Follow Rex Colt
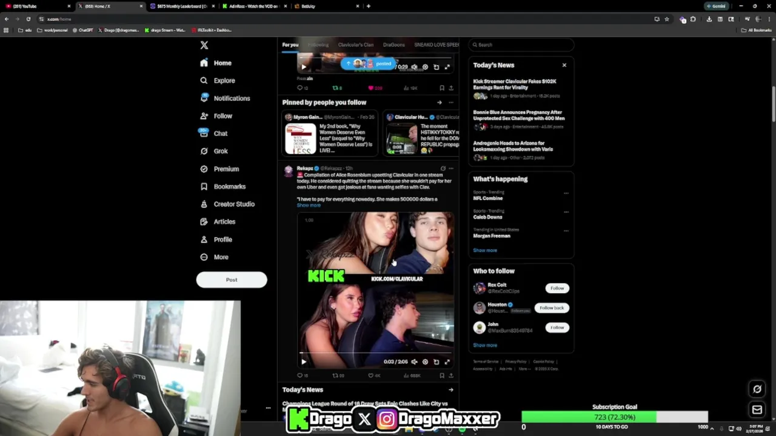Image resolution: width=776 pixels, height=436 pixels. (557, 288)
